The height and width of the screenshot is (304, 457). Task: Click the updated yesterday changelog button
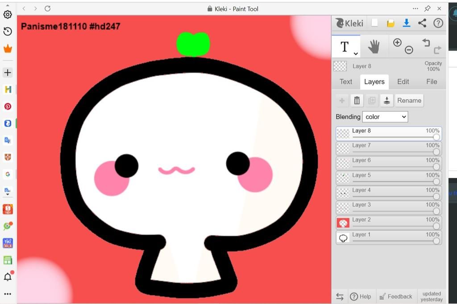pyautogui.click(x=432, y=296)
